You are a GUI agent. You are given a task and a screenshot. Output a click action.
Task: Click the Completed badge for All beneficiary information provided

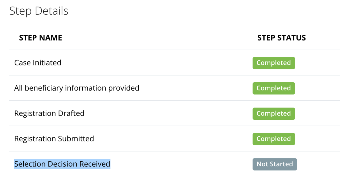(x=274, y=88)
